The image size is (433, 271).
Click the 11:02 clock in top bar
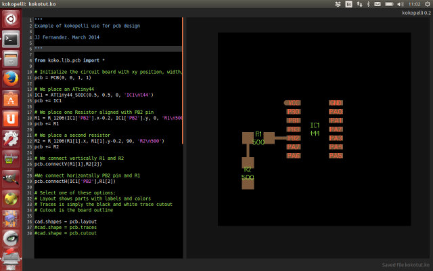tap(414, 4)
